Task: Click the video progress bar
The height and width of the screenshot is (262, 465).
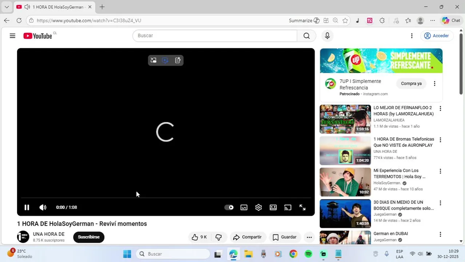Action: tap(166, 198)
